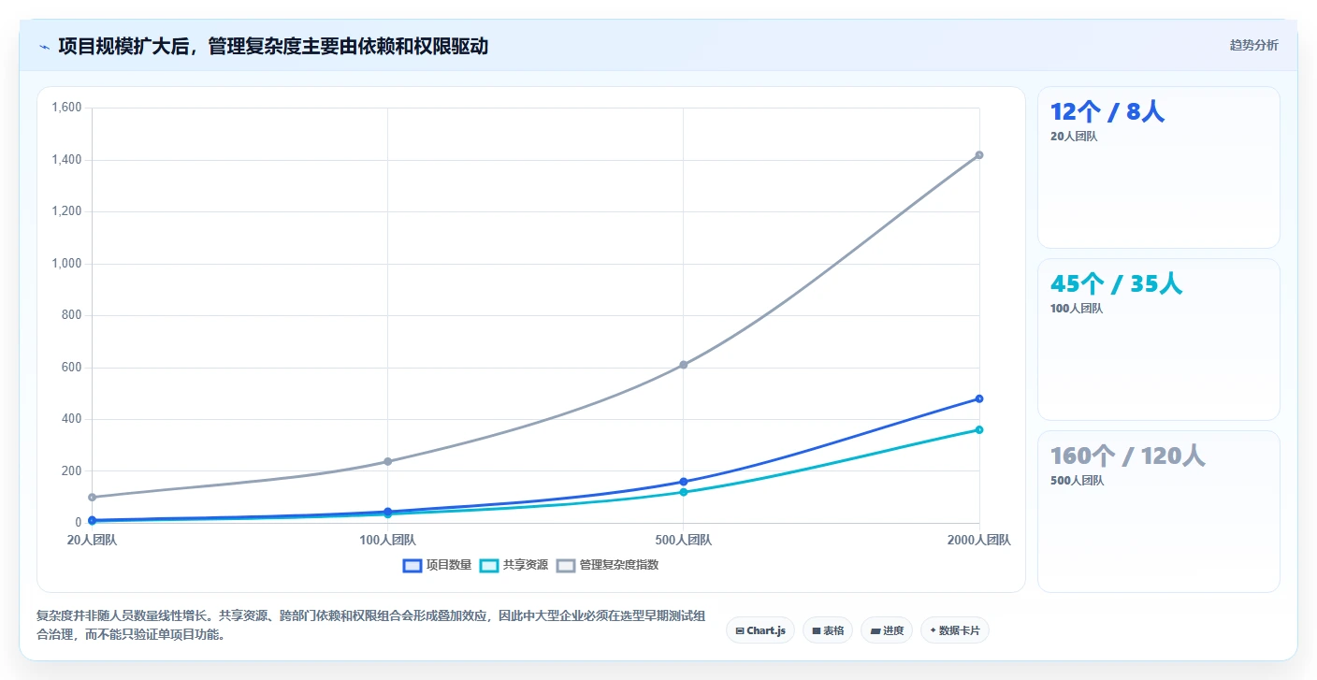The width and height of the screenshot is (1317, 680).
Task: Click the 20人团队 x-axis label
Action: (x=92, y=540)
